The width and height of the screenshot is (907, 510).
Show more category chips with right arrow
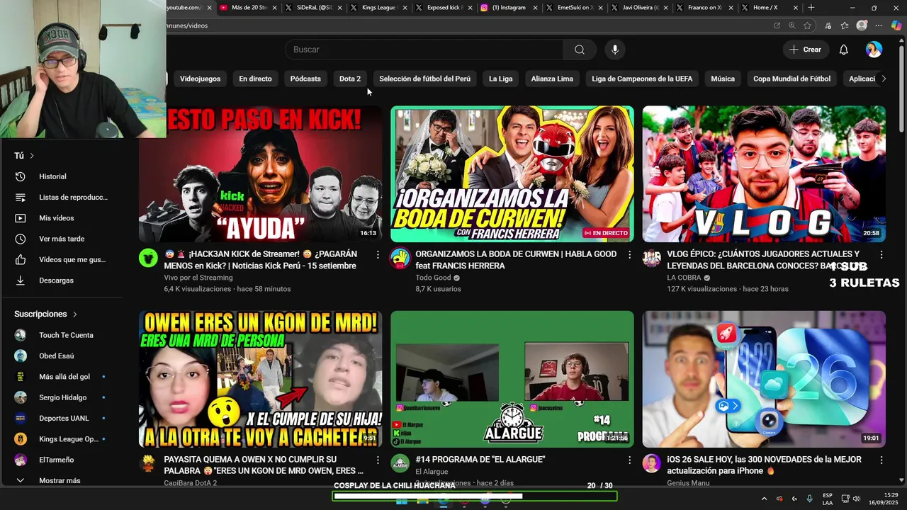tap(884, 79)
